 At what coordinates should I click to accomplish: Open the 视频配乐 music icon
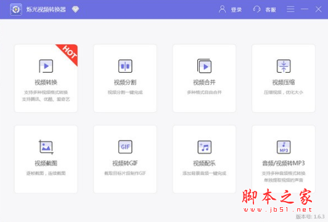(204, 147)
